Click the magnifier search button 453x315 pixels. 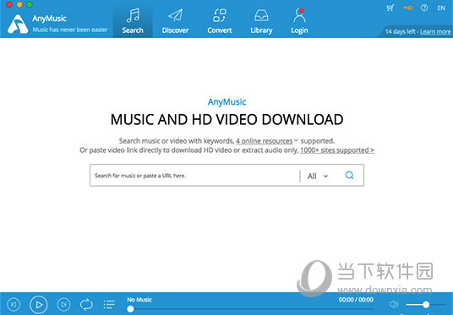(x=349, y=176)
